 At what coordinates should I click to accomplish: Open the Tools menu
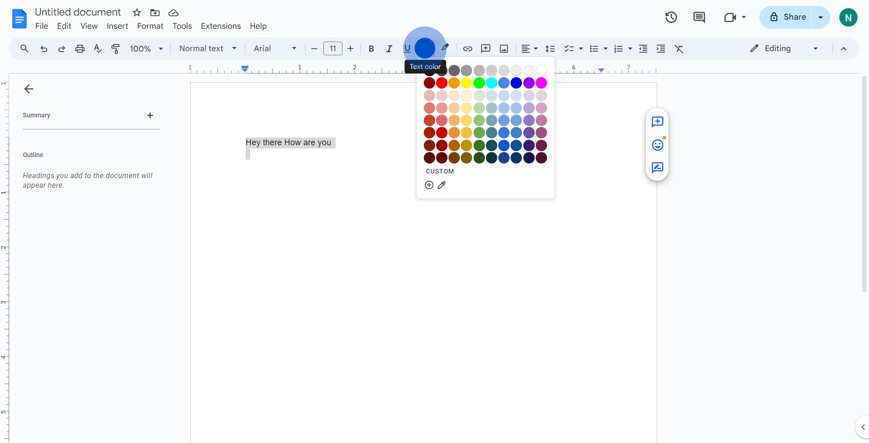pyautogui.click(x=182, y=26)
